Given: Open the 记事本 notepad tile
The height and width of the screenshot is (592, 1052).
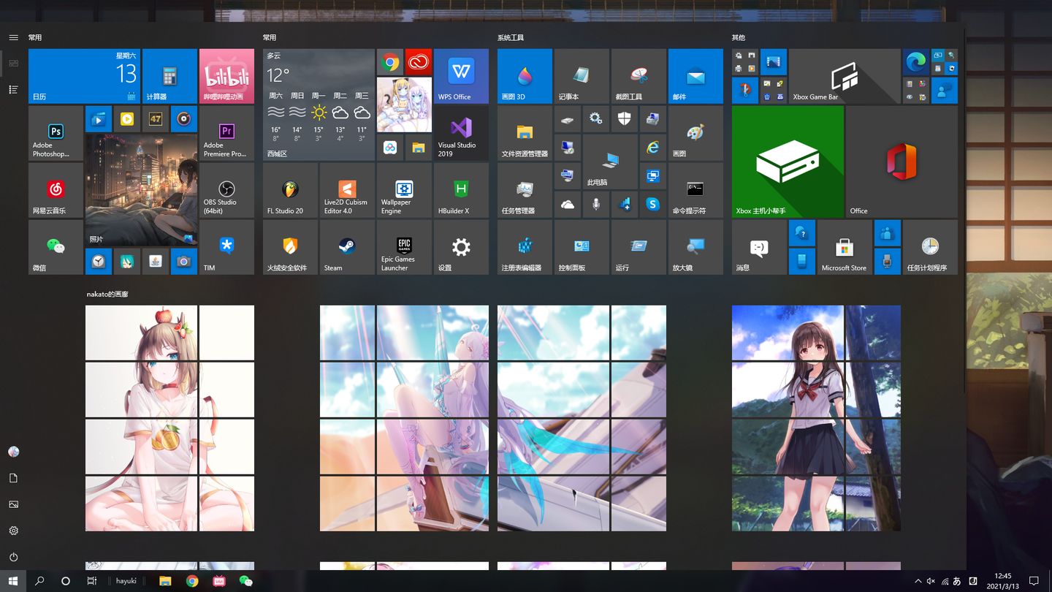Looking at the screenshot, I should [x=582, y=76].
